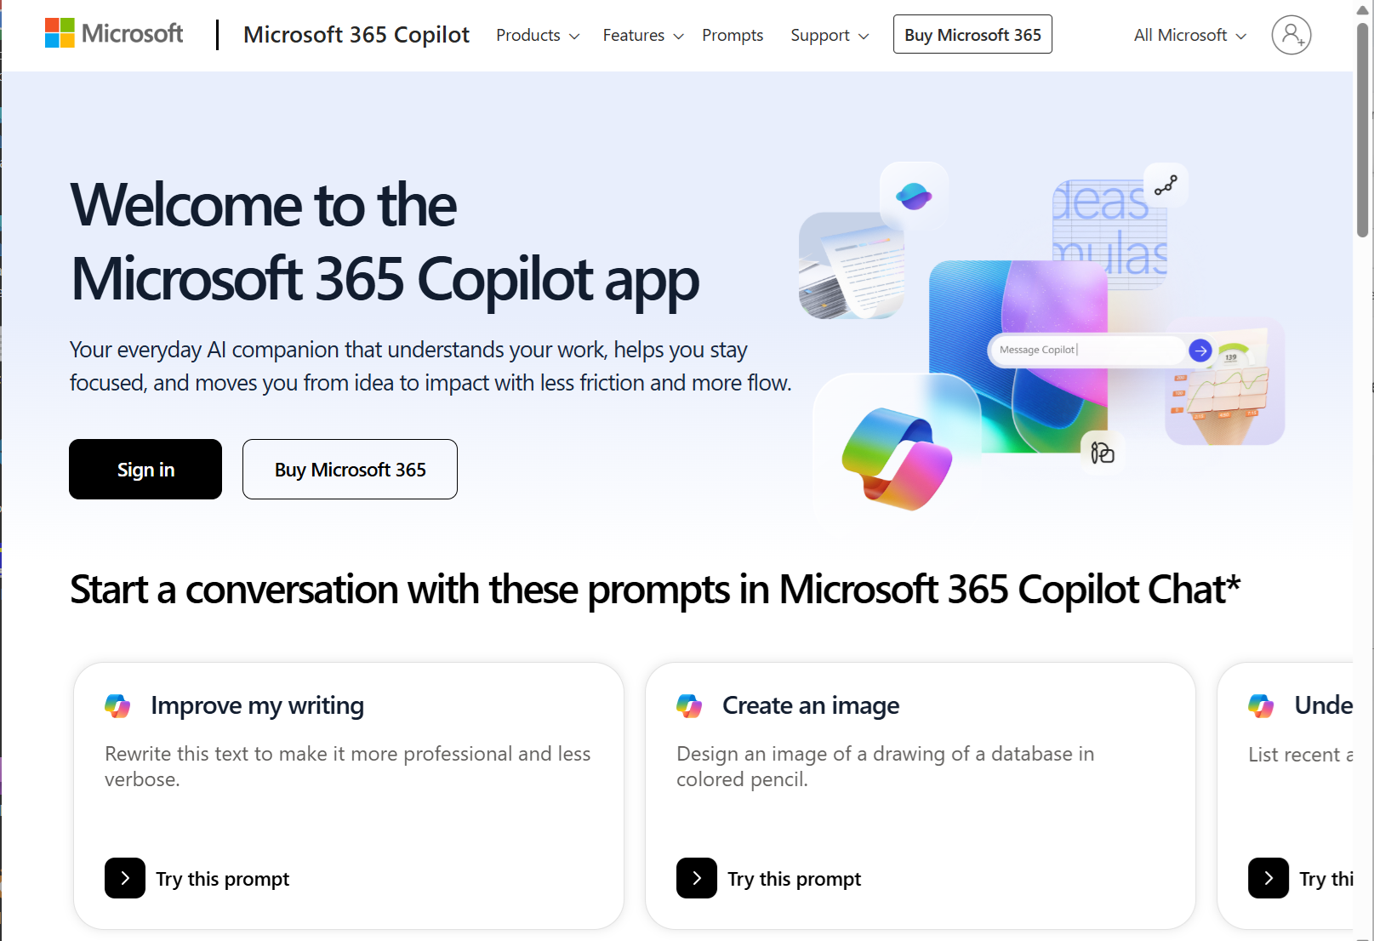Click the large Copilot logo in hero image
Viewport: 1374px width, 941px height.
pyautogui.click(x=897, y=459)
